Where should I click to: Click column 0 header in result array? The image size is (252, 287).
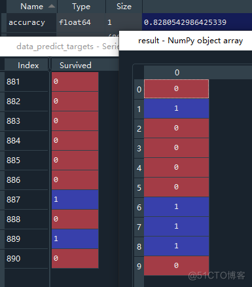tap(177, 73)
